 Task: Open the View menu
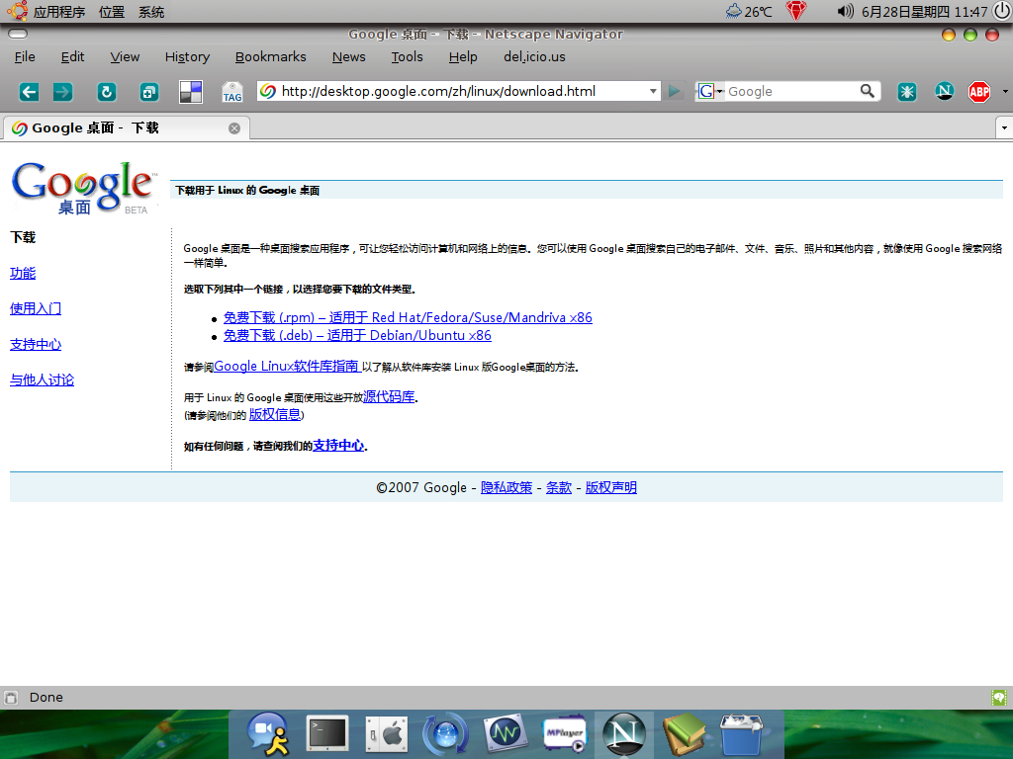[x=125, y=56]
